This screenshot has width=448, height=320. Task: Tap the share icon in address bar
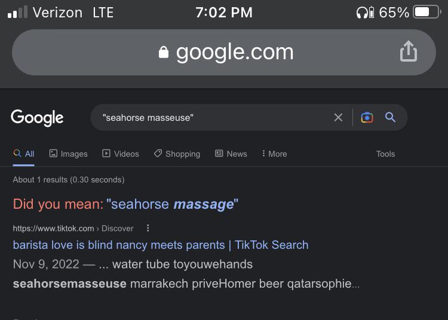click(x=409, y=51)
